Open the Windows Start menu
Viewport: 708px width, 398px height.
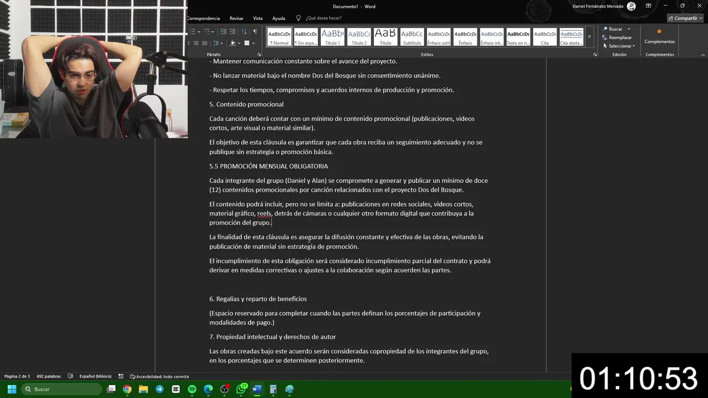[12, 389]
